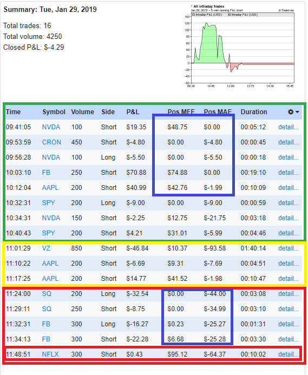Select the $70.88 P&L value
Viewport: 308px width, 375px height.
coord(136,173)
